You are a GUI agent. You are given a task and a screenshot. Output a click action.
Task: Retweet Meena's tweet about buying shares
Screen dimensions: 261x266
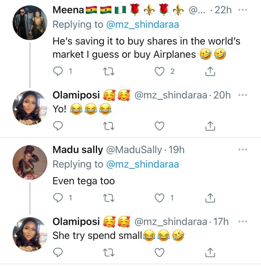click(109, 72)
